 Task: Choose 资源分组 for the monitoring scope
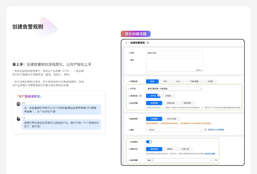(171, 103)
